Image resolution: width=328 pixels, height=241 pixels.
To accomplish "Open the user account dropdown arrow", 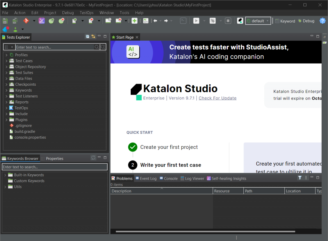I will tap(23, 29).
